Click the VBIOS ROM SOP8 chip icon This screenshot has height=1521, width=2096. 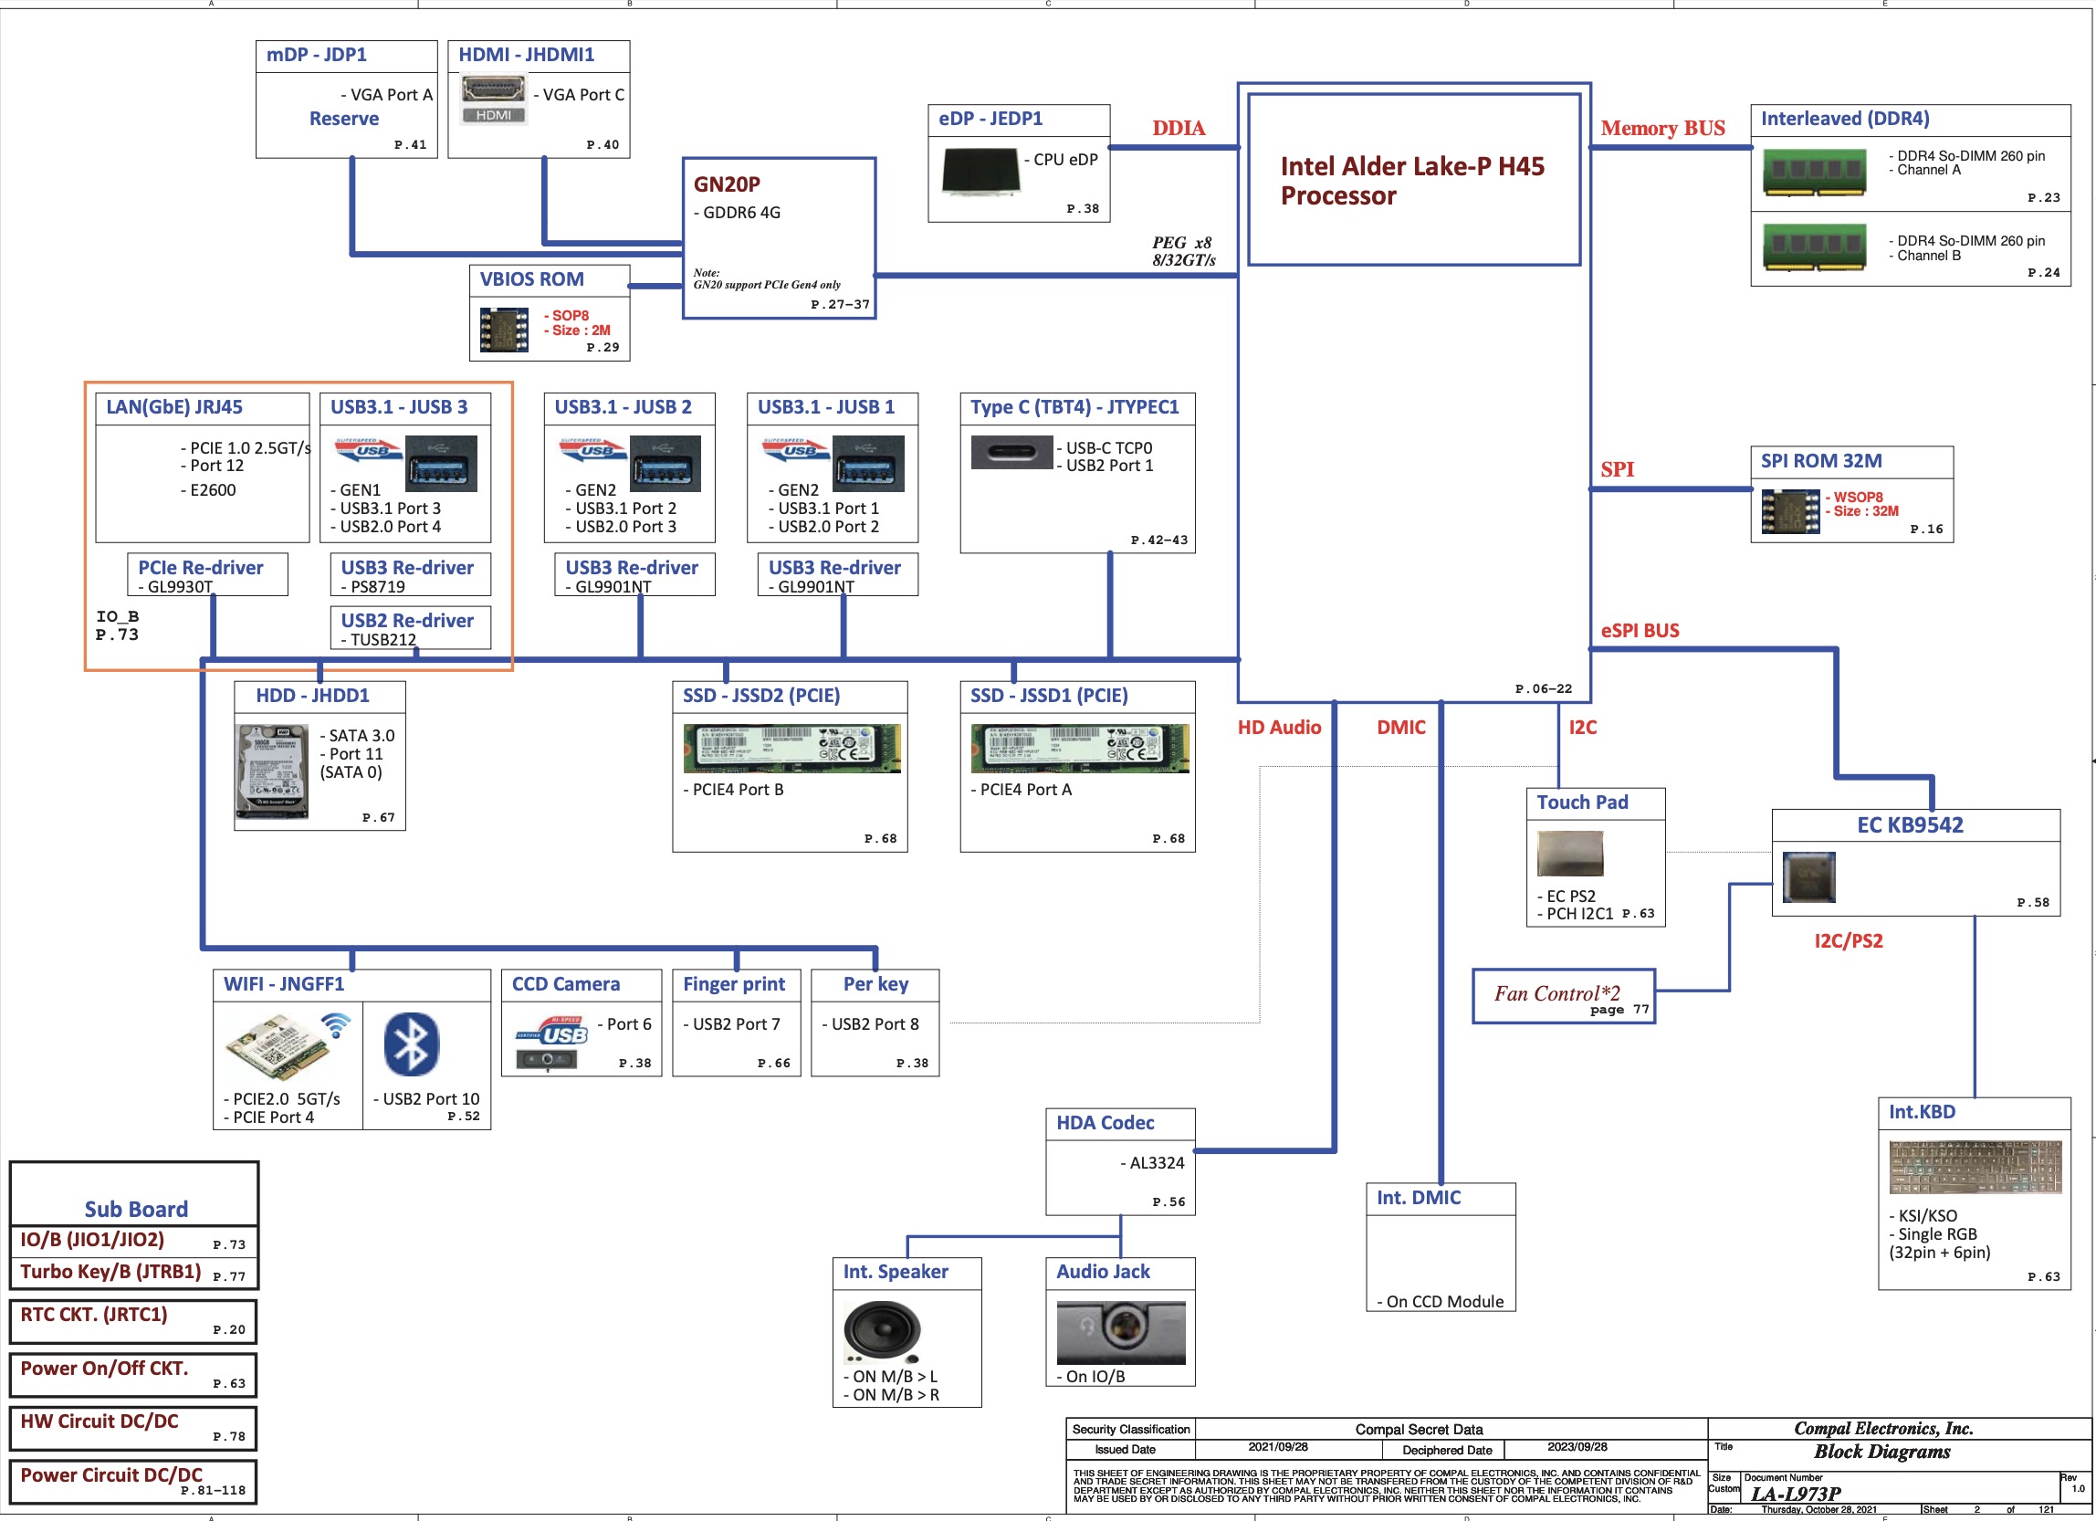point(504,330)
